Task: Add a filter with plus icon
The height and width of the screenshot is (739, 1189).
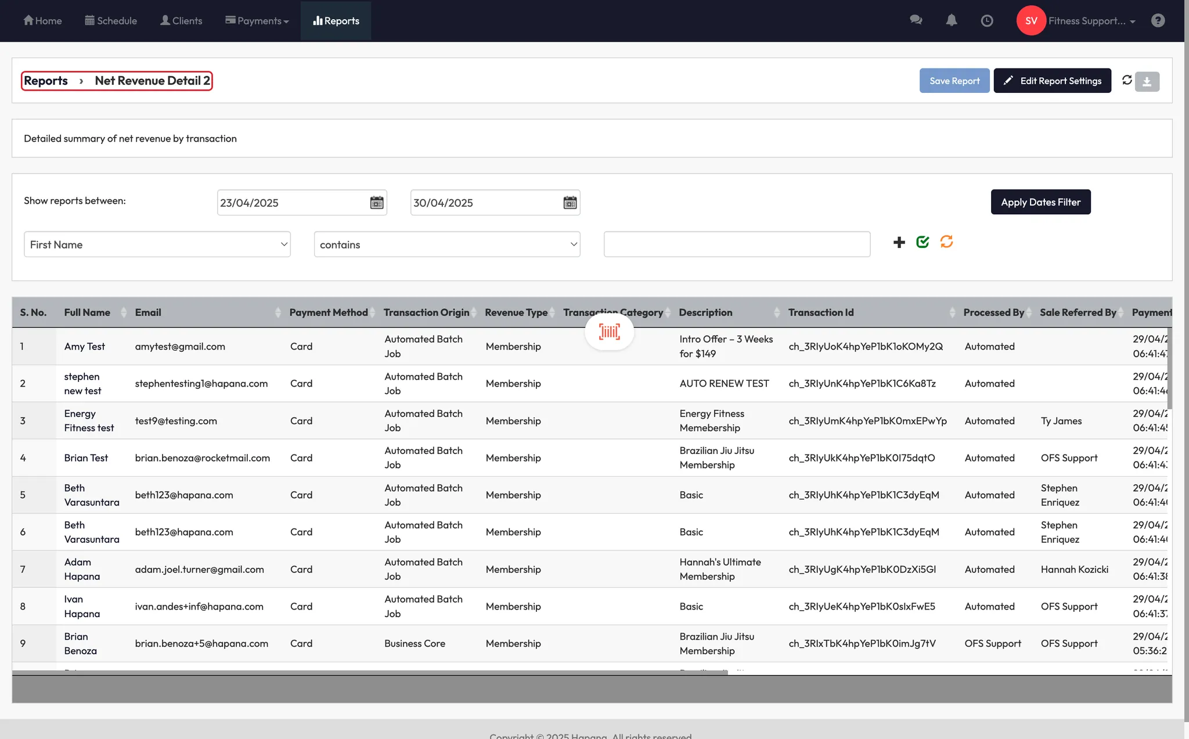Action: pyautogui.click(x=899, y=243)
